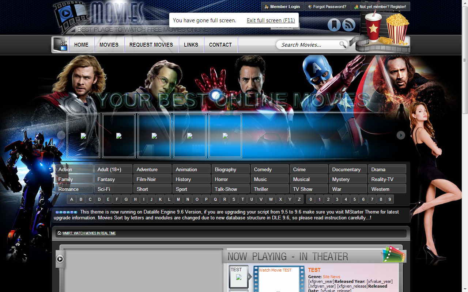This screenshot has height=292, width=468.
Task: Filter movies by letter M
Action: click(178, 199)
